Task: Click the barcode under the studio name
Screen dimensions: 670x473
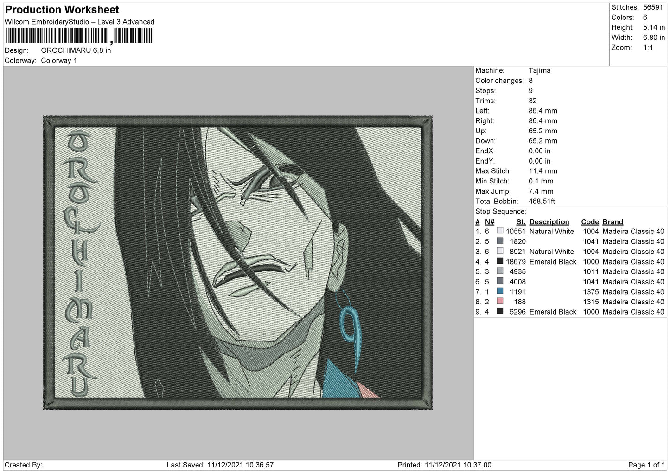Action: [79, 36]
